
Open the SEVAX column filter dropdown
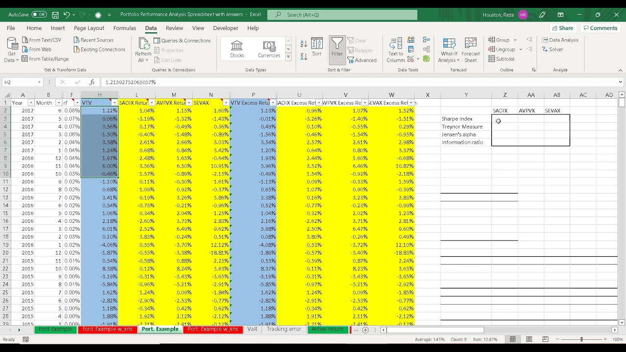[226, 103]
